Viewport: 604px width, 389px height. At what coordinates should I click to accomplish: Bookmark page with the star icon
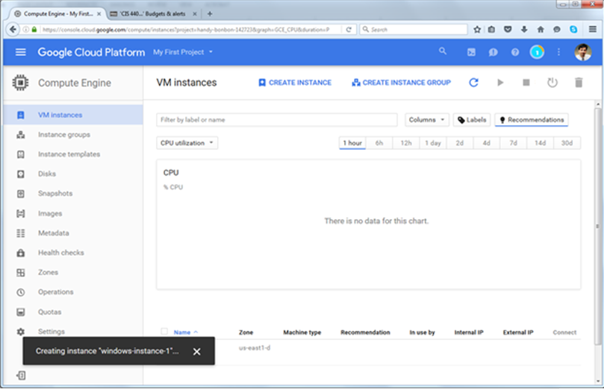(477, 30)
